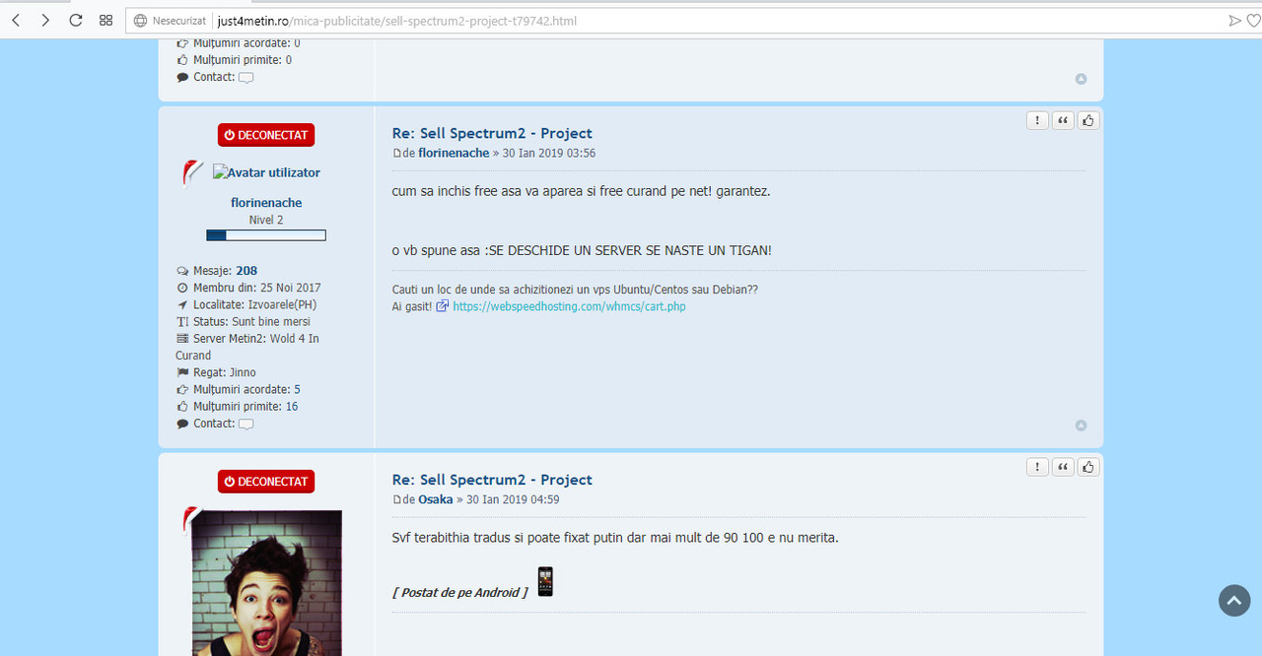1262x656 pixels.
Task: Quote florinenache's post
Action: tap(1063, 120)
